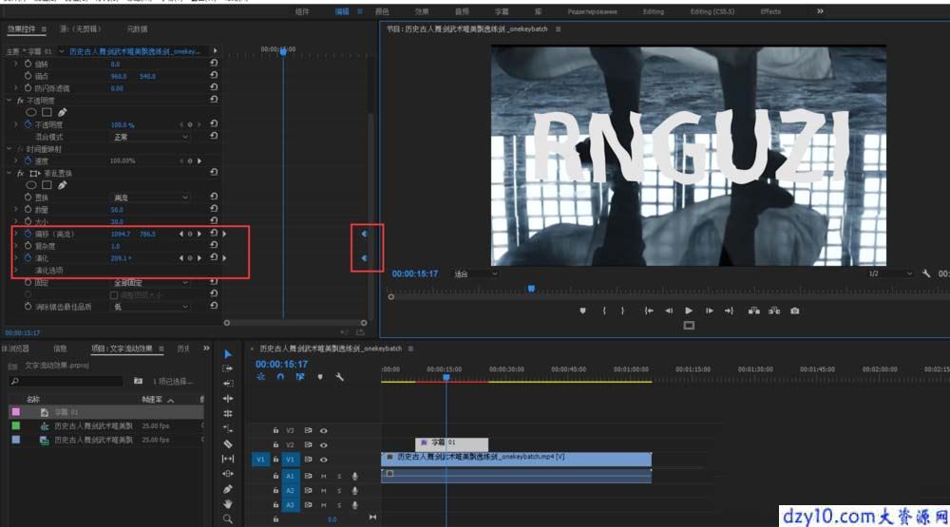Add marker in Program monitor
Image resolution: width=950 pixels, height=527 pixels.
coord(583,311)
